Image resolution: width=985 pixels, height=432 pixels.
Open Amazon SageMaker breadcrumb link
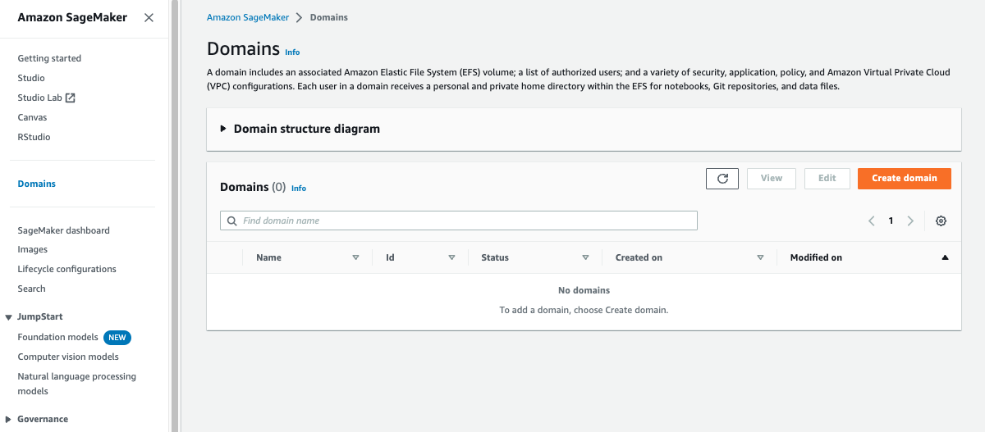(248, 17)
